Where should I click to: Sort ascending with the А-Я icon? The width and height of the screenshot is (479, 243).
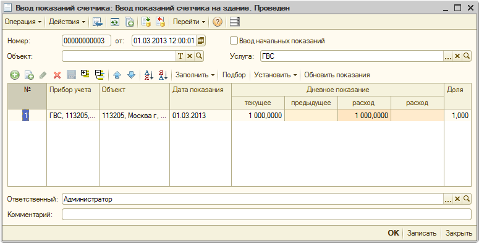(x=149, y=75)
